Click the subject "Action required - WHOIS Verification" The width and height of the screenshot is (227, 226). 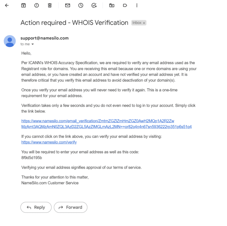click(74, 23)
